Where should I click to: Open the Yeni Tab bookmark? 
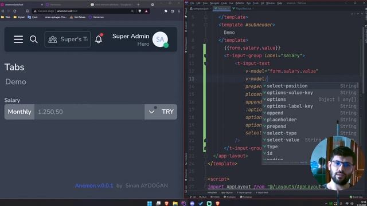(77, 17)
